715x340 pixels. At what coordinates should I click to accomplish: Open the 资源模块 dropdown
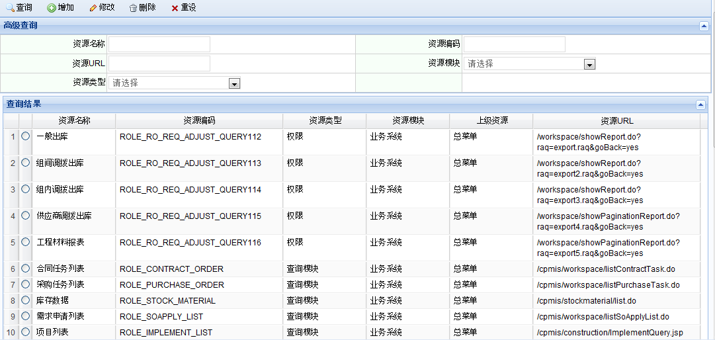coord(589,64)
